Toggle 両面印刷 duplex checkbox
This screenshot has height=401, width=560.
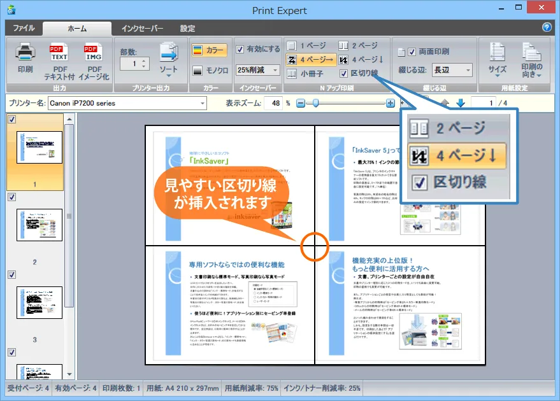coord(412,52)
